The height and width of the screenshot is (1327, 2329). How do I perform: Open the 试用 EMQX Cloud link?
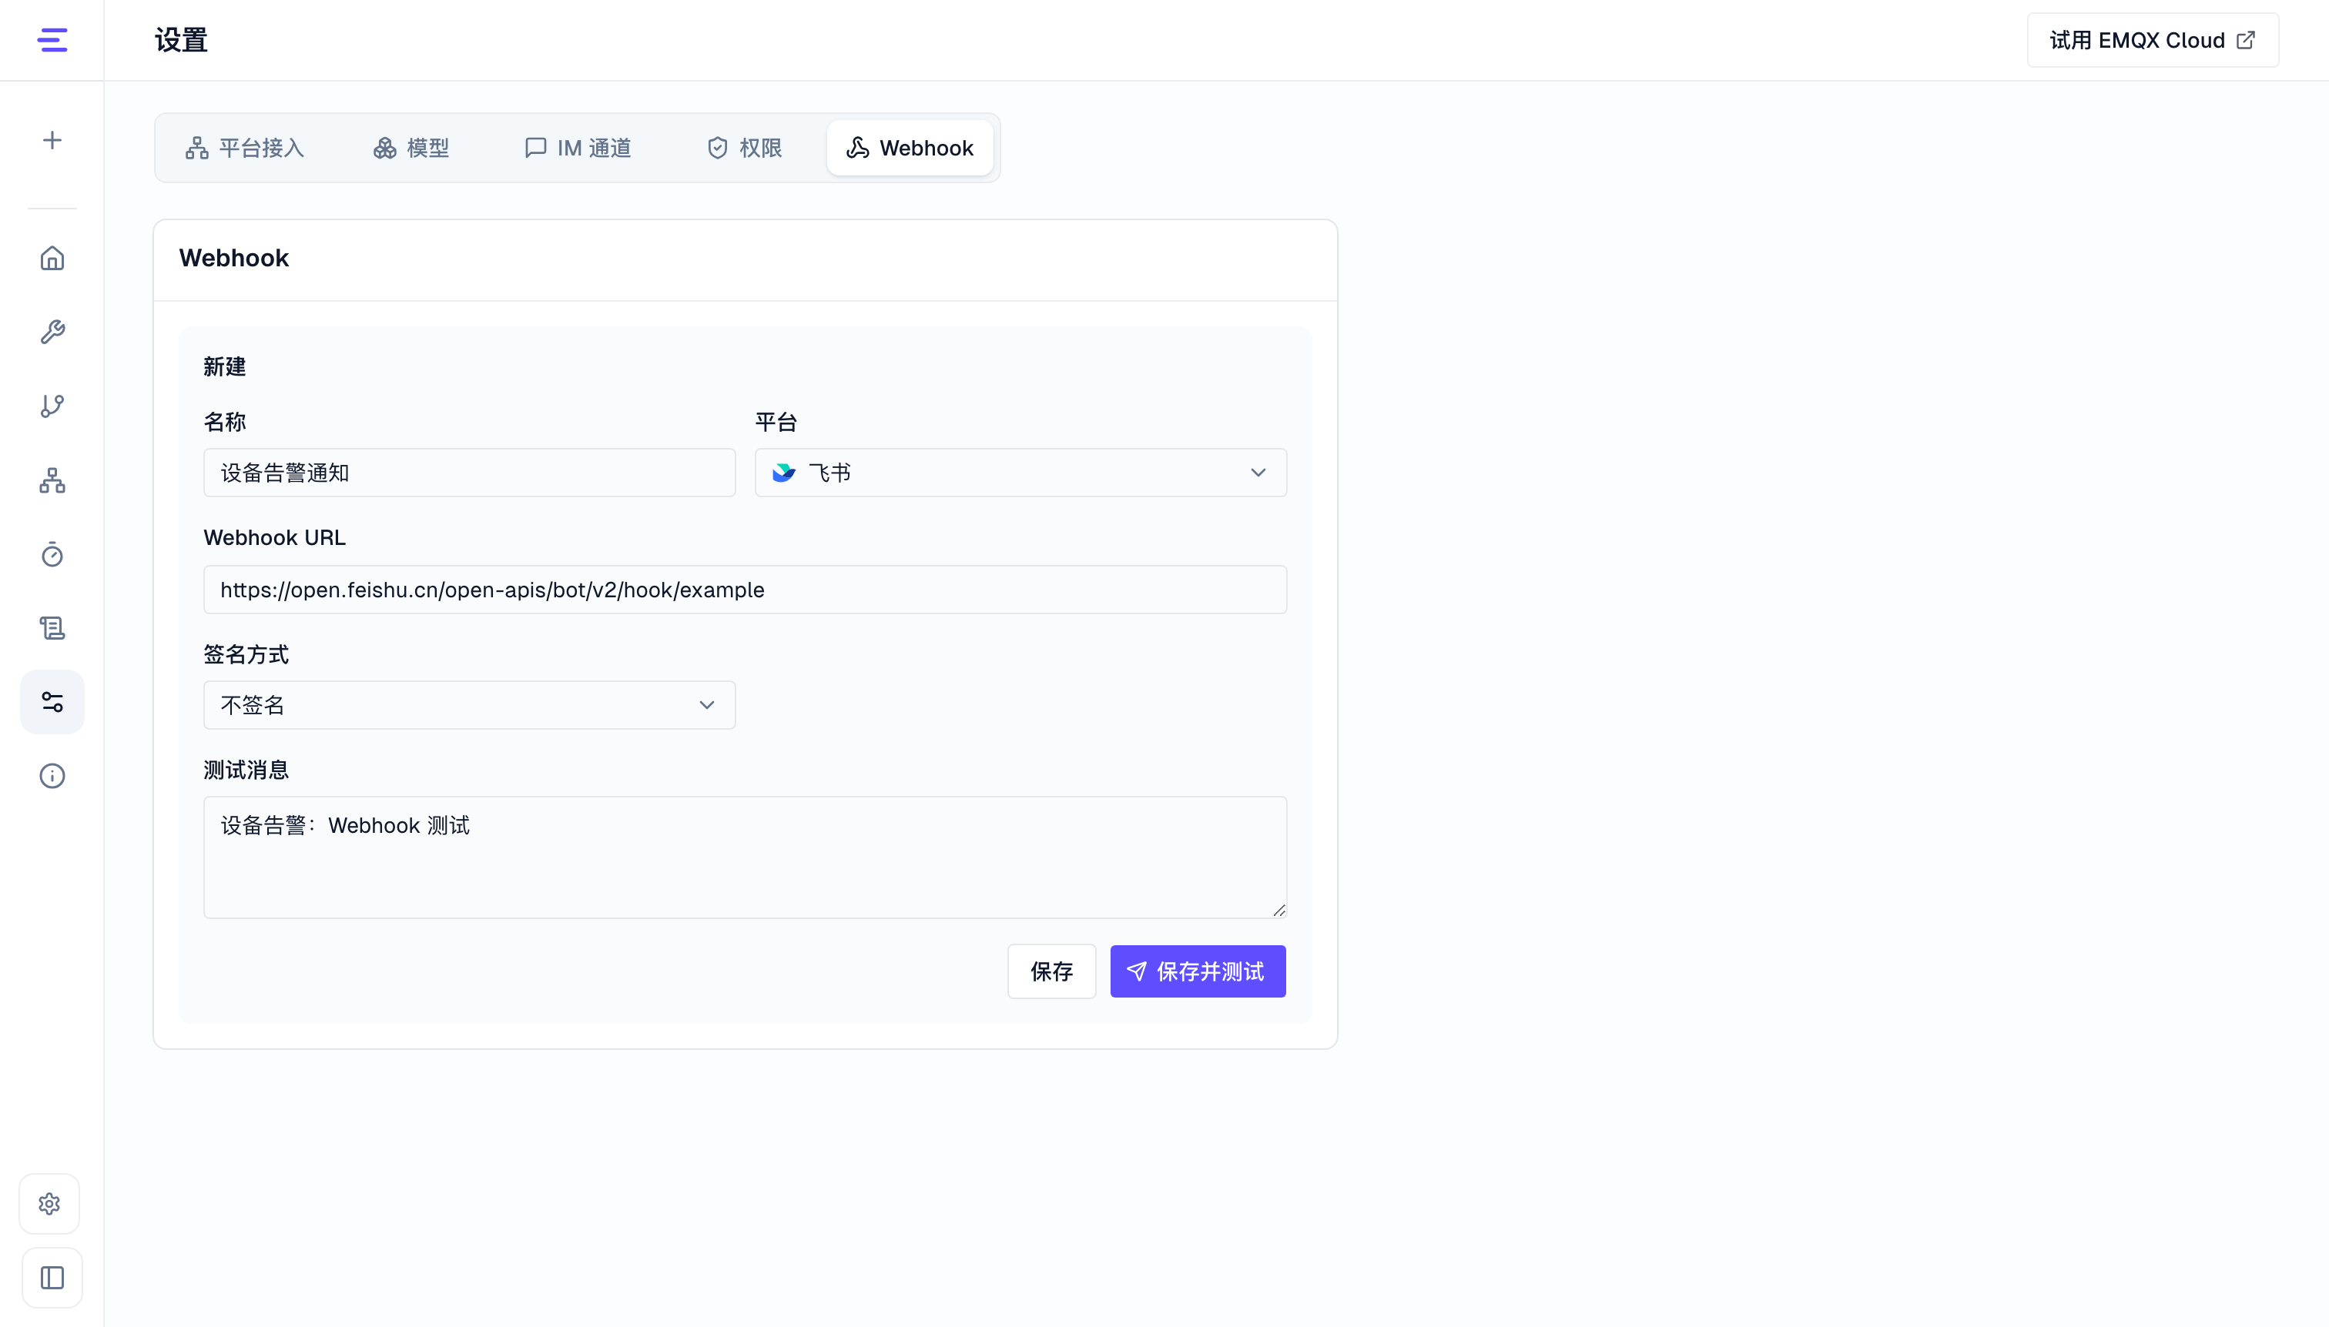[2152, 40]
